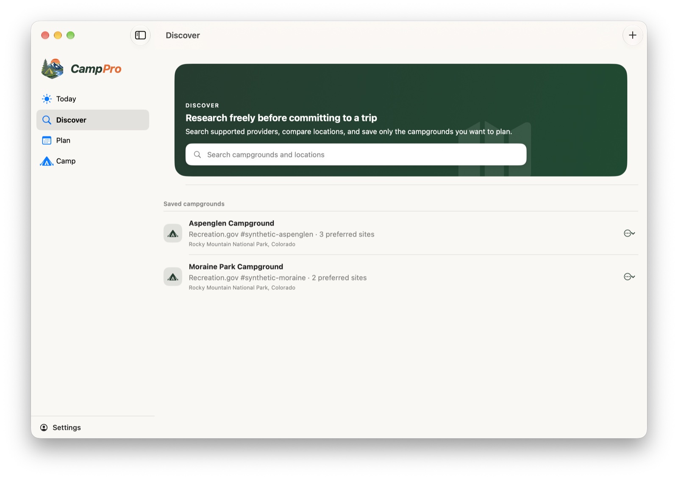
Task: Open the Aspenglen Campground options menu
Action: point(629,233)
